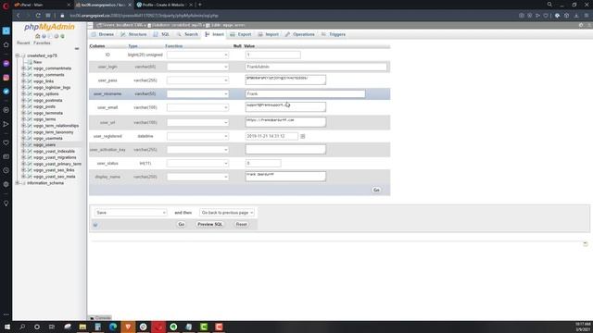Select wpgo_commentmeta table in tree
This screenshot has height=333, width=593.
click(52, 68)
